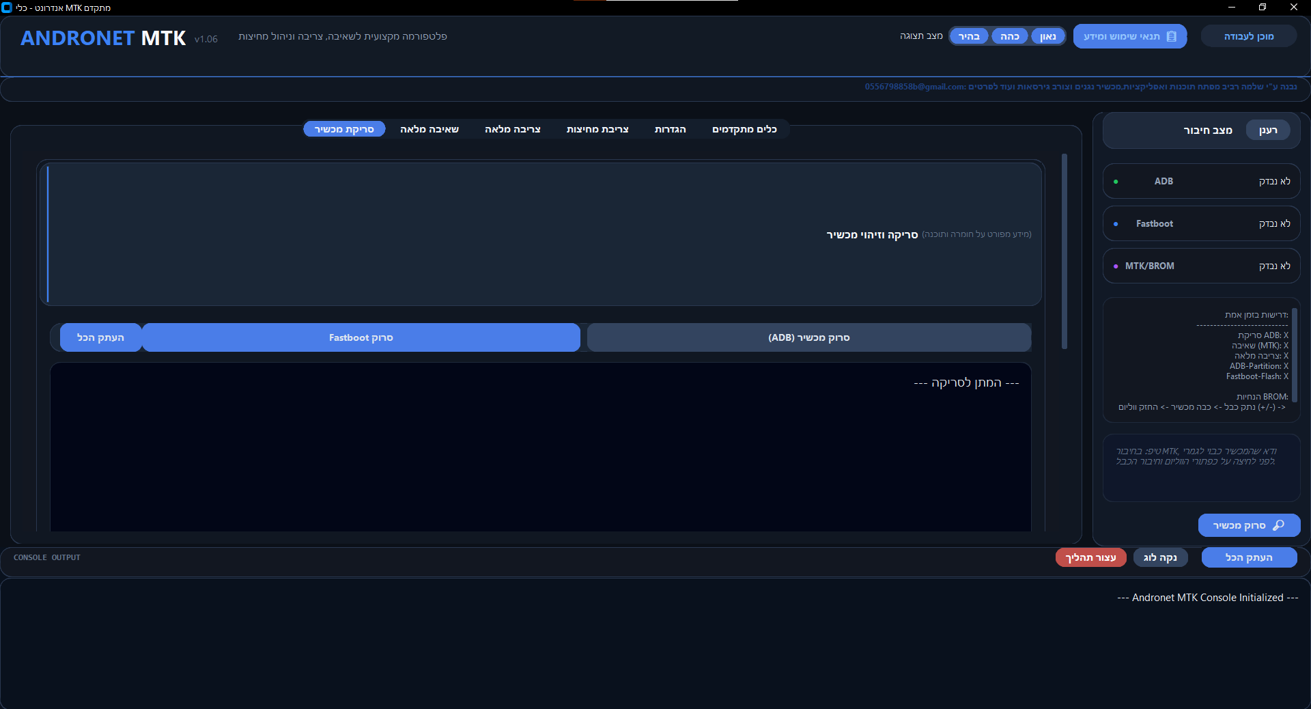Open the כלים מתקדמים advanced tools tab
The height and width of the screenshot is (709, 1311).
pos(744,129)
